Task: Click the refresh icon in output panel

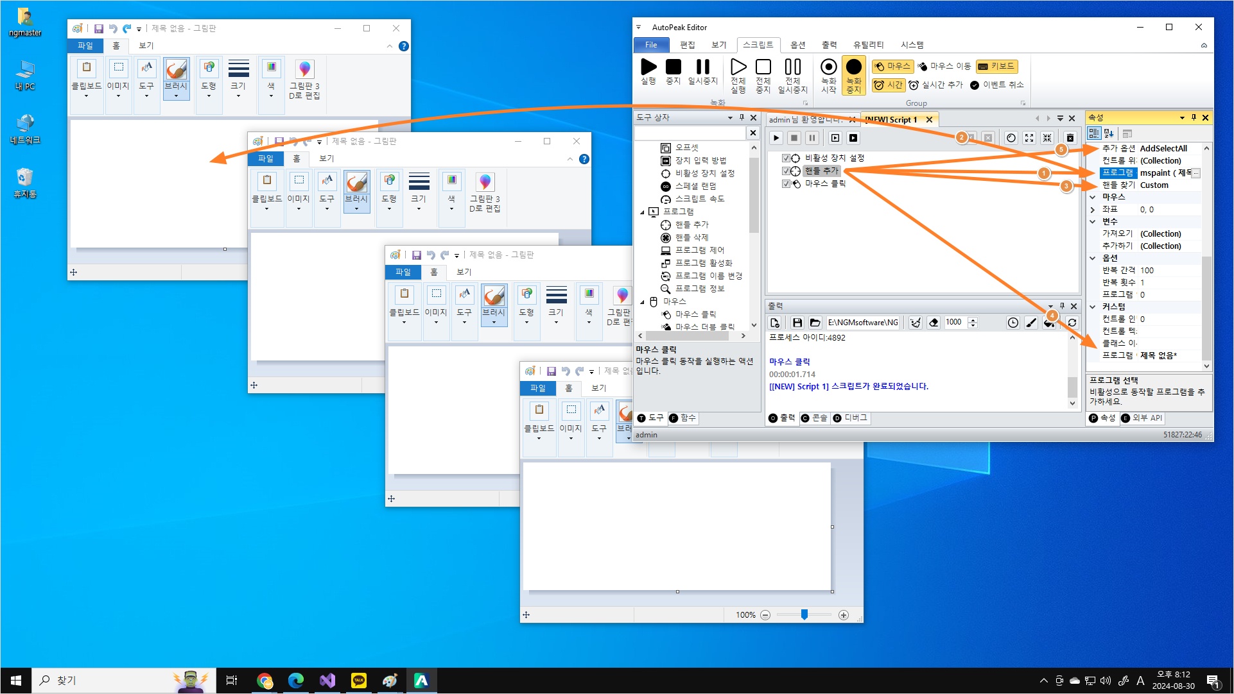Action: pyautogui.click(x=1072, y=323)
